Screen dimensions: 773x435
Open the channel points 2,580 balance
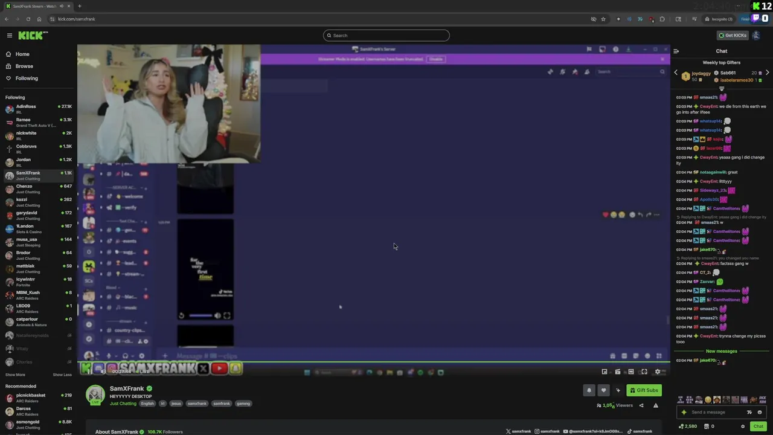(x=687, y=427)
